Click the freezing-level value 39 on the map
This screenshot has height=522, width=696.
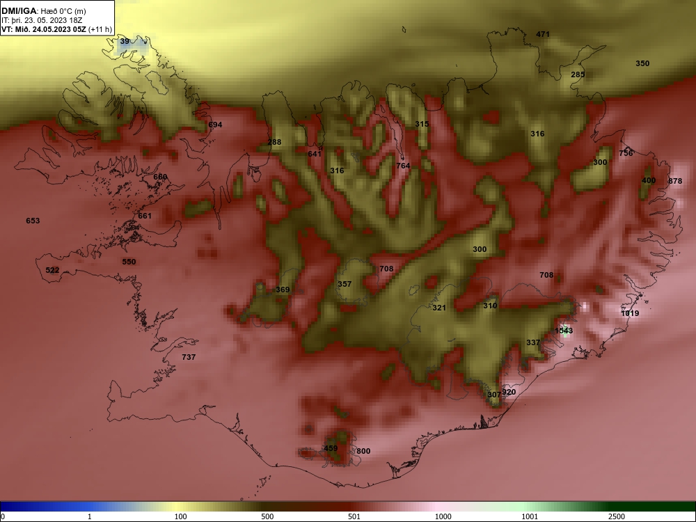click(x=125, y=41)
